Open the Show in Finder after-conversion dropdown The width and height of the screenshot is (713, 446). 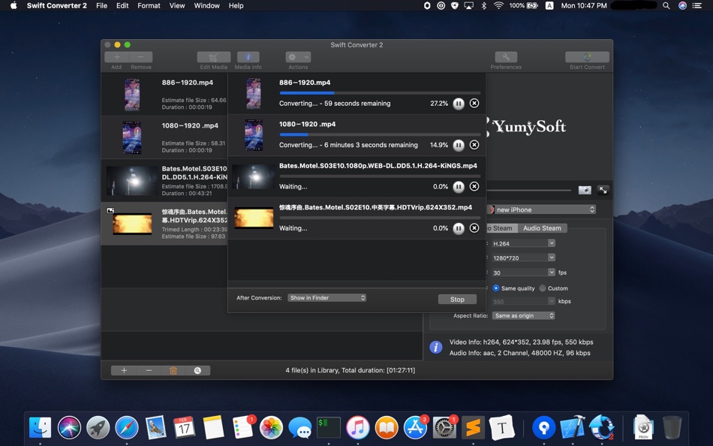(326, 297)
